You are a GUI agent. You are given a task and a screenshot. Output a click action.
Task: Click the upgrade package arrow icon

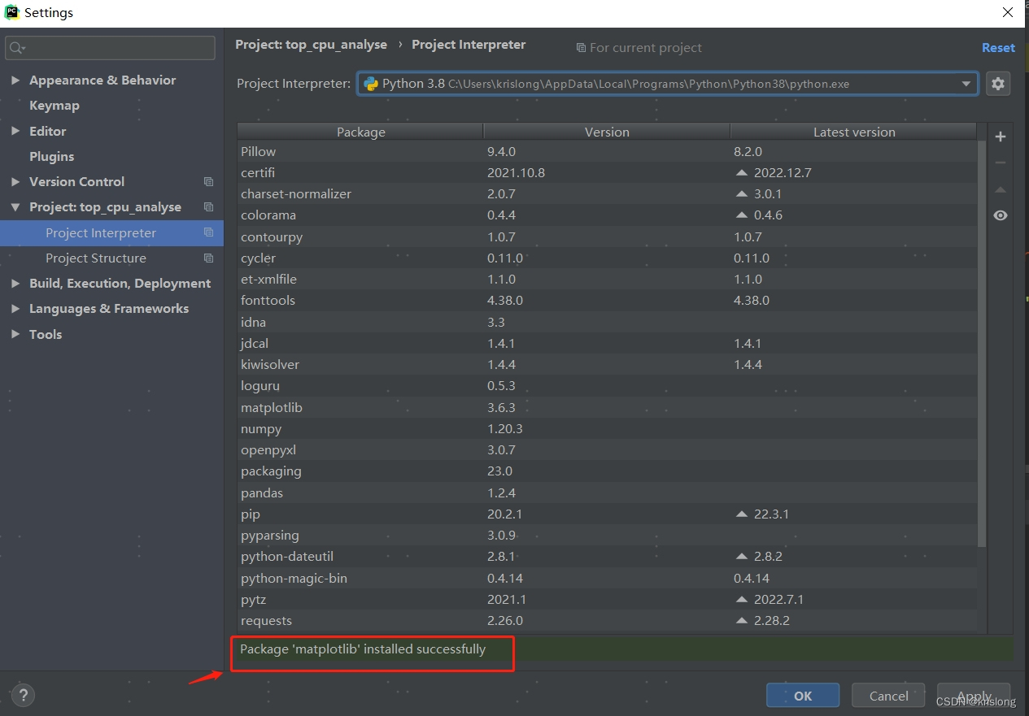point(1001,189)
